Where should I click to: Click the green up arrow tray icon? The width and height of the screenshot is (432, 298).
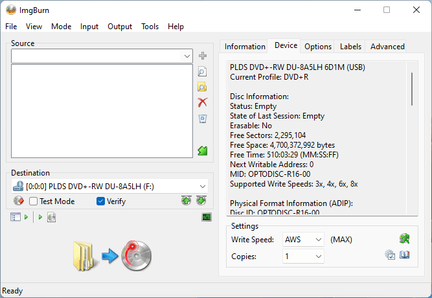(x=187, y=201)
